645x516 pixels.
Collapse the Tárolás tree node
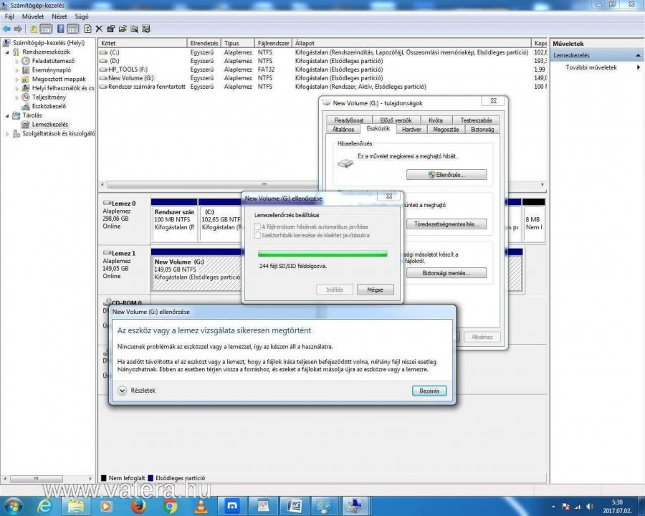(x=7, y=115)
